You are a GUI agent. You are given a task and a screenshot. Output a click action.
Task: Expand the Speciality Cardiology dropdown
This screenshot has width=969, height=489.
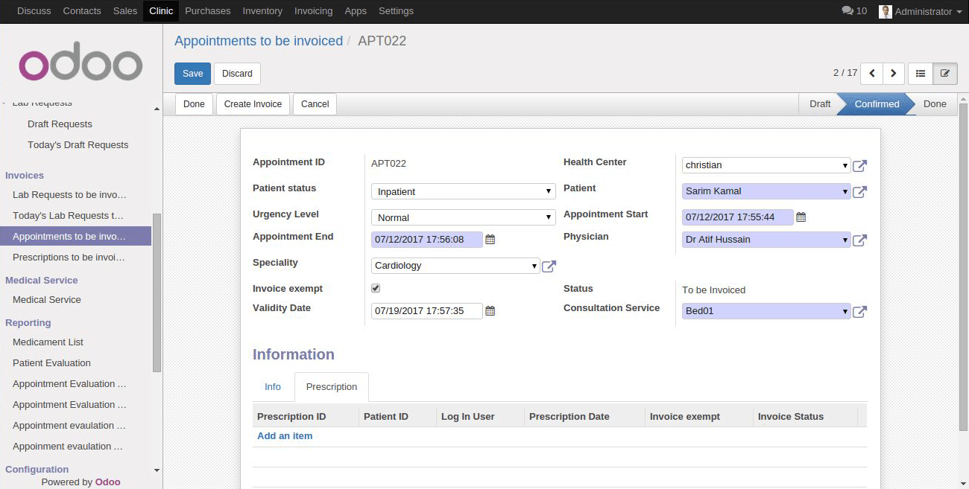[x=534, y=266]
